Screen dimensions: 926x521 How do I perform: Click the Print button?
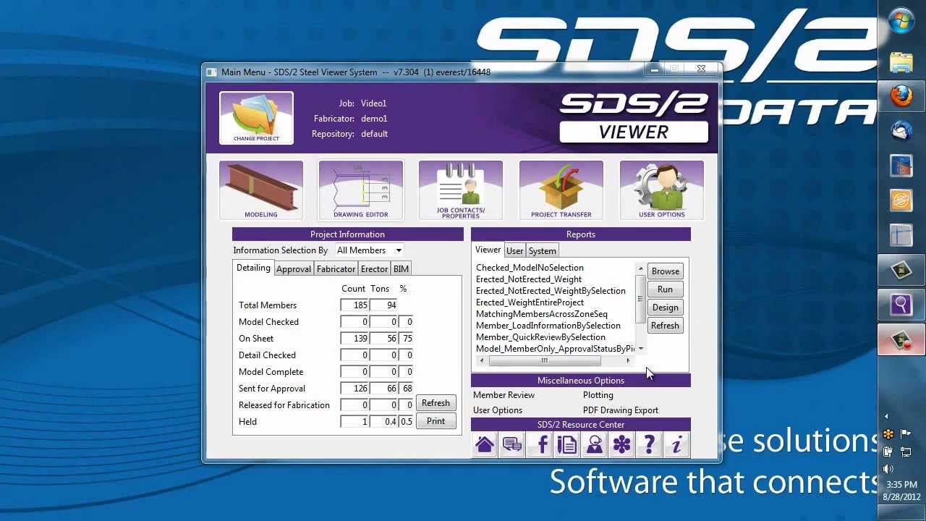(x=436, y=421)
